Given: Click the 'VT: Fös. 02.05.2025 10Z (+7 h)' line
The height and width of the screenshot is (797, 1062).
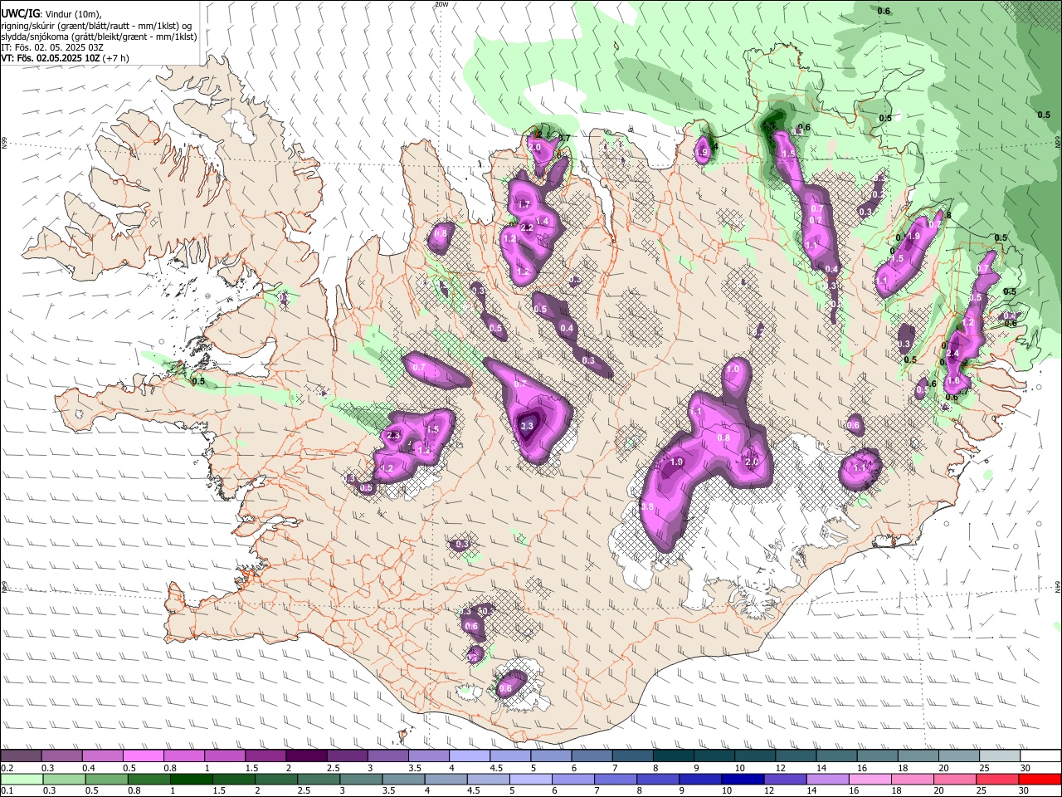Looking at the screenshot, I should 65,59.
